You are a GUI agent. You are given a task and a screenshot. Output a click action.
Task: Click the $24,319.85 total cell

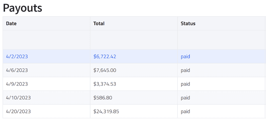[x=134, y=111]
